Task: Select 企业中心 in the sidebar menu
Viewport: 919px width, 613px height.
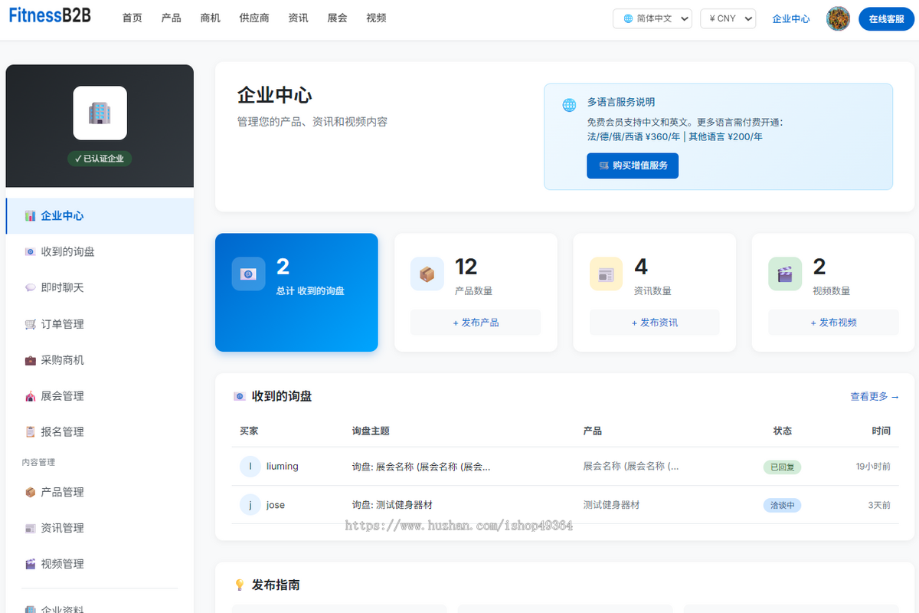Action: [100, 216]
